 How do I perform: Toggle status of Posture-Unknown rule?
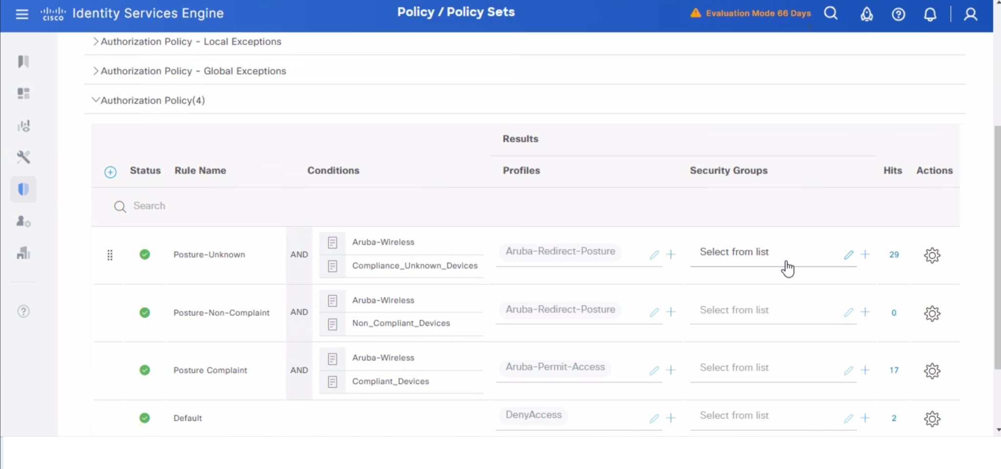tap(145, 254)
